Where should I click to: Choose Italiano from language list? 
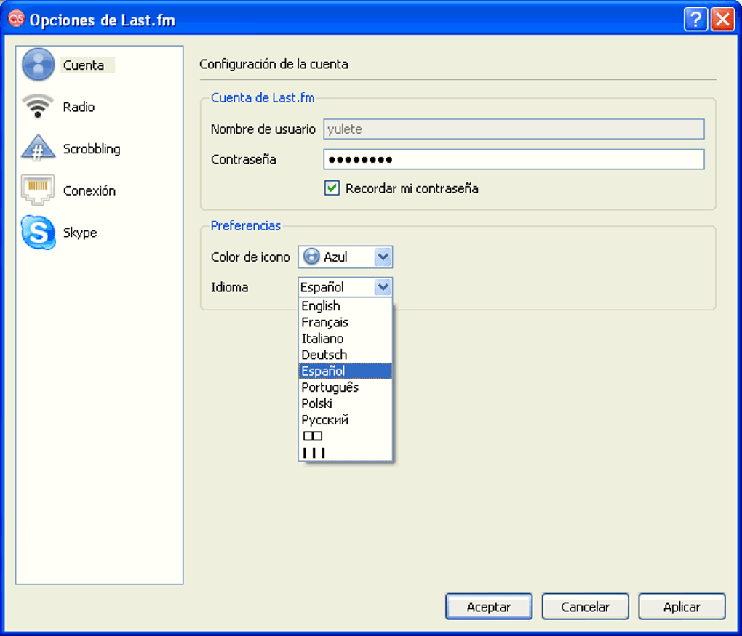coord(345,338)
